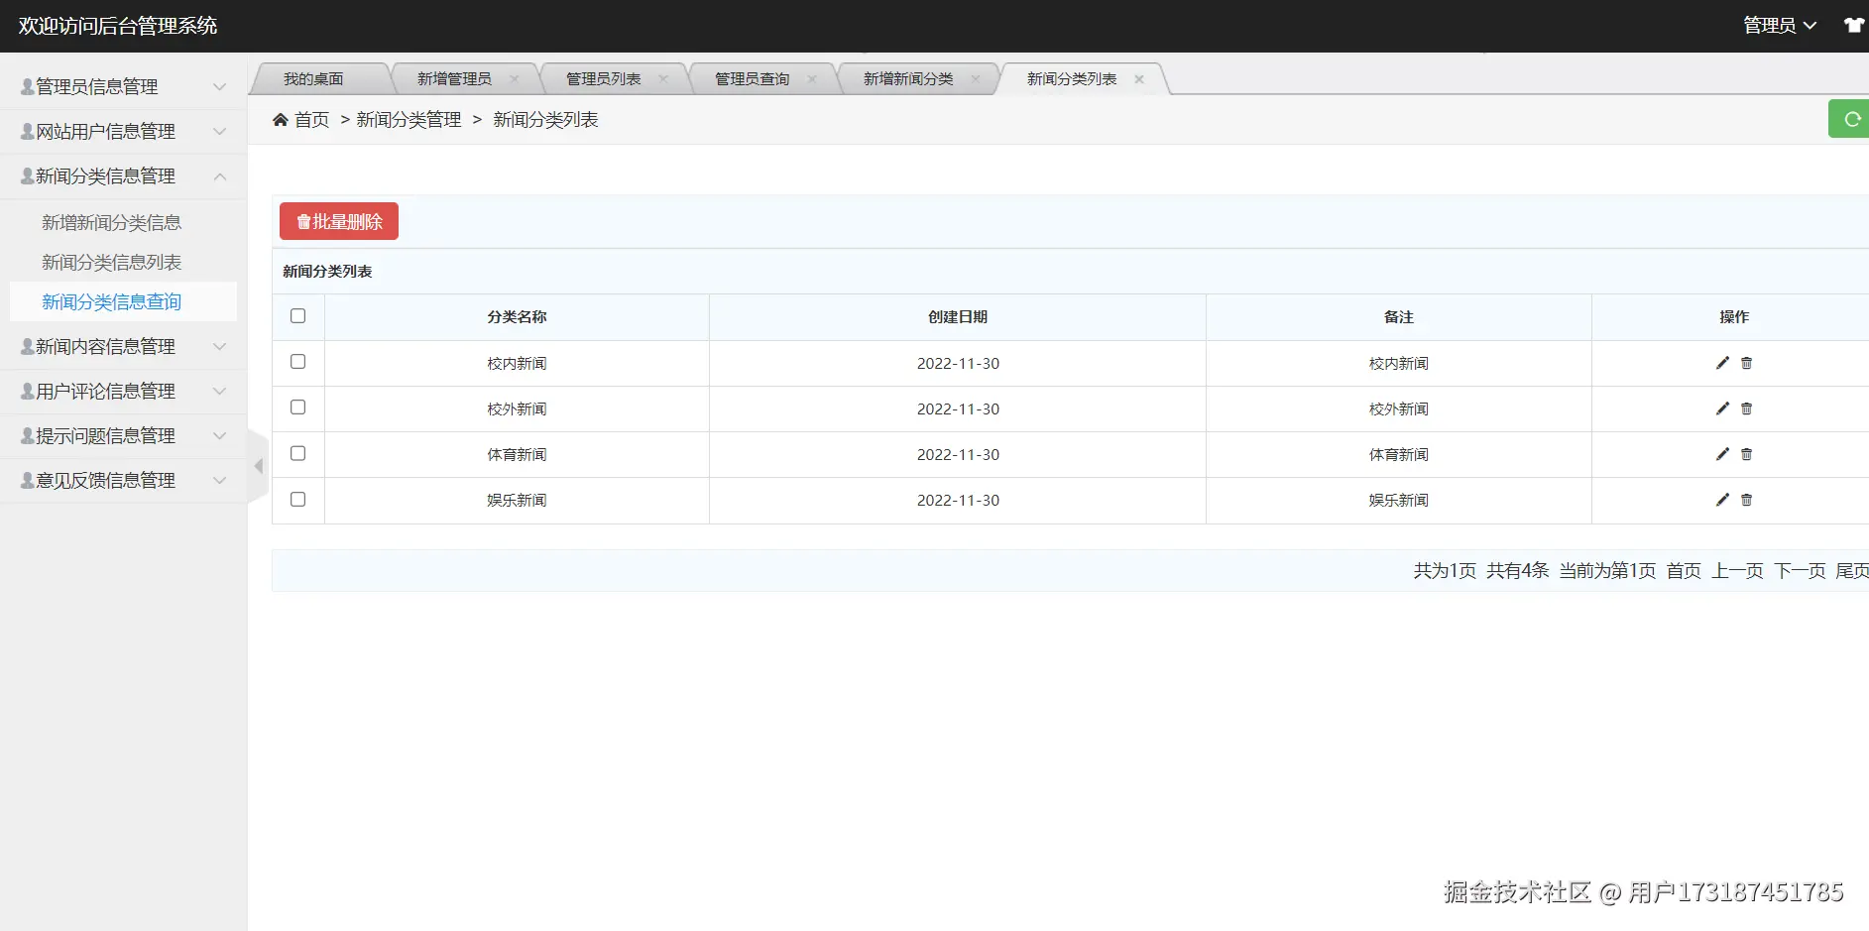Check the checkbox for 体育新闻 row

click(297, 453)
